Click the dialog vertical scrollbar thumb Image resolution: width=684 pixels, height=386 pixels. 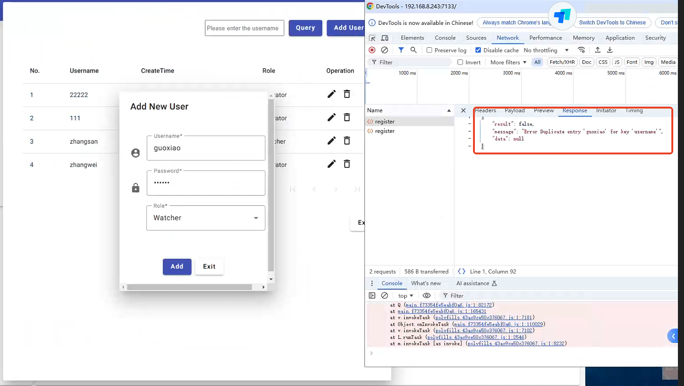coord(271,185)
